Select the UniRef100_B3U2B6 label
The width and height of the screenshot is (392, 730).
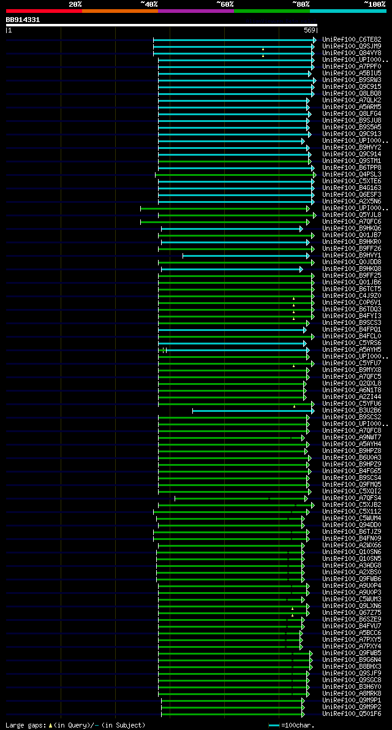pyautogui.click(x=352, y=411)
